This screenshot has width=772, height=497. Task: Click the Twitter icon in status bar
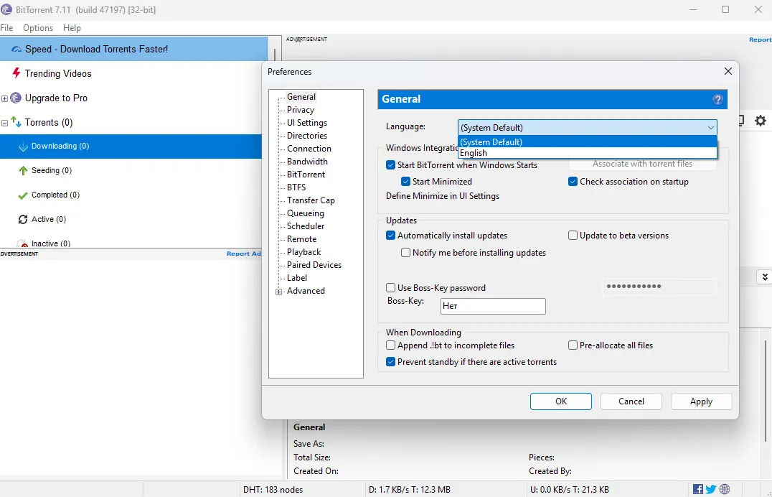tap(710, 489)
